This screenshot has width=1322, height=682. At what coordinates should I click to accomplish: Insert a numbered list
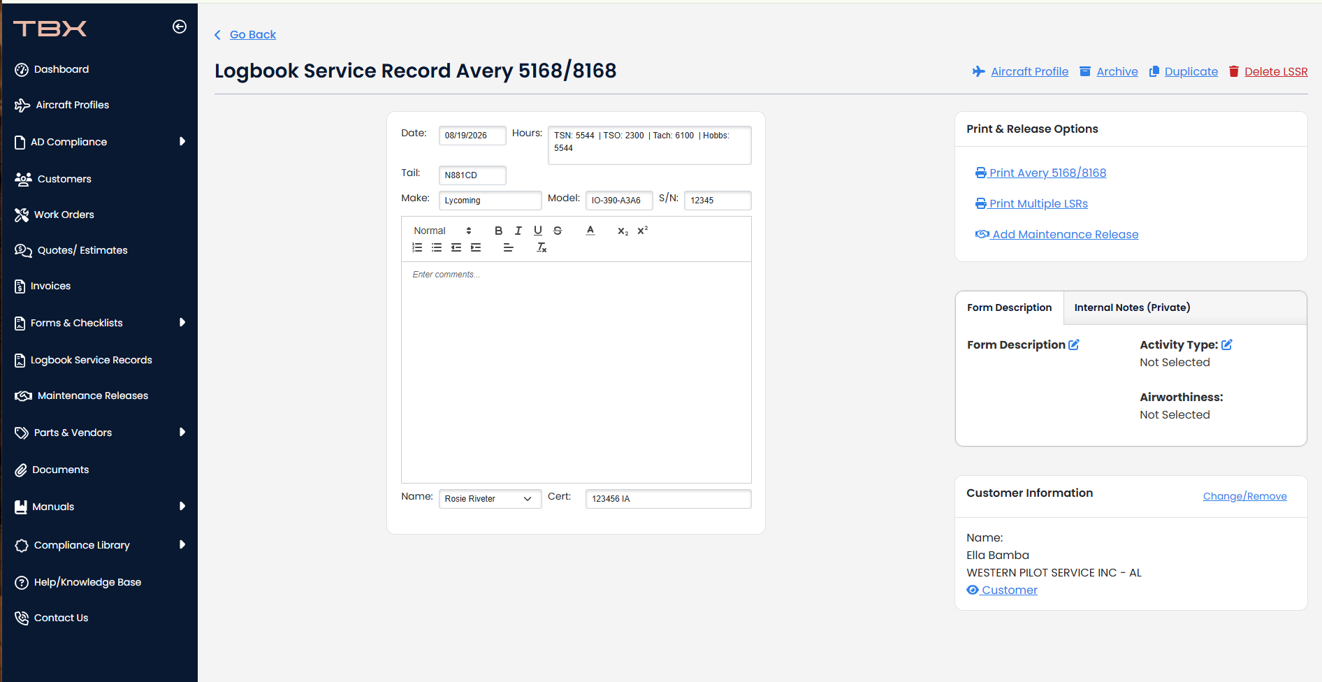coord(417,247)
